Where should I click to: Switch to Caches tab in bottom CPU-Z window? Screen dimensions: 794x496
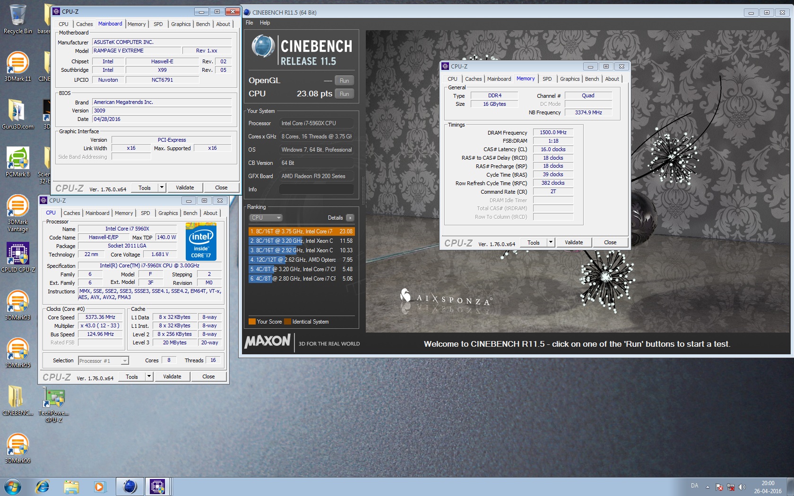point(72,213)
